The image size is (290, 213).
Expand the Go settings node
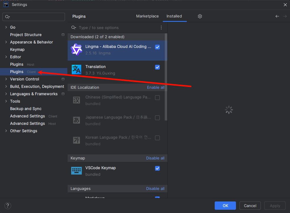pyautogui.click(x=6, y=27)
